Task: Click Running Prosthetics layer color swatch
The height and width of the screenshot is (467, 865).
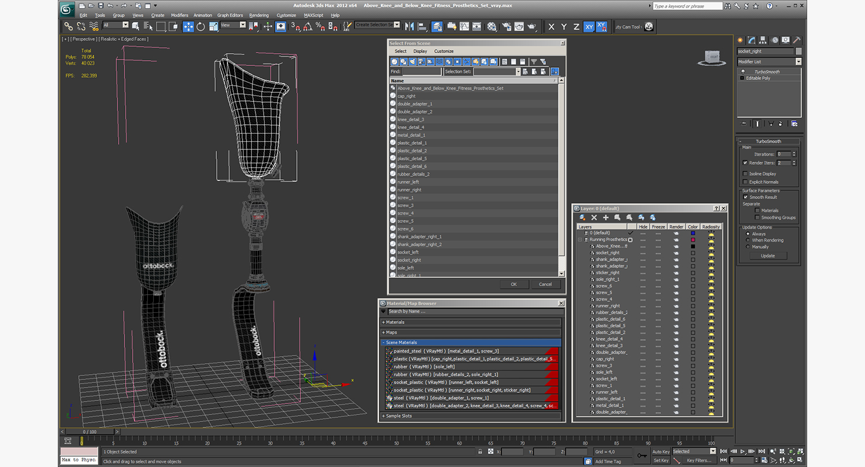Action: (x=693, y=240)
